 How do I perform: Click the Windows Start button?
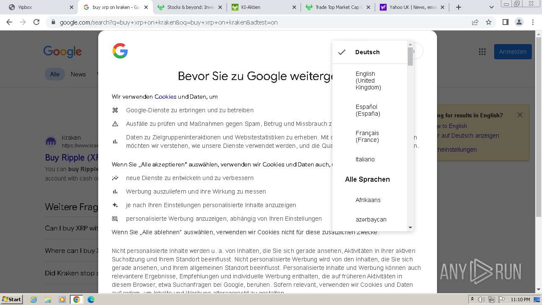[x=11, y=299]
